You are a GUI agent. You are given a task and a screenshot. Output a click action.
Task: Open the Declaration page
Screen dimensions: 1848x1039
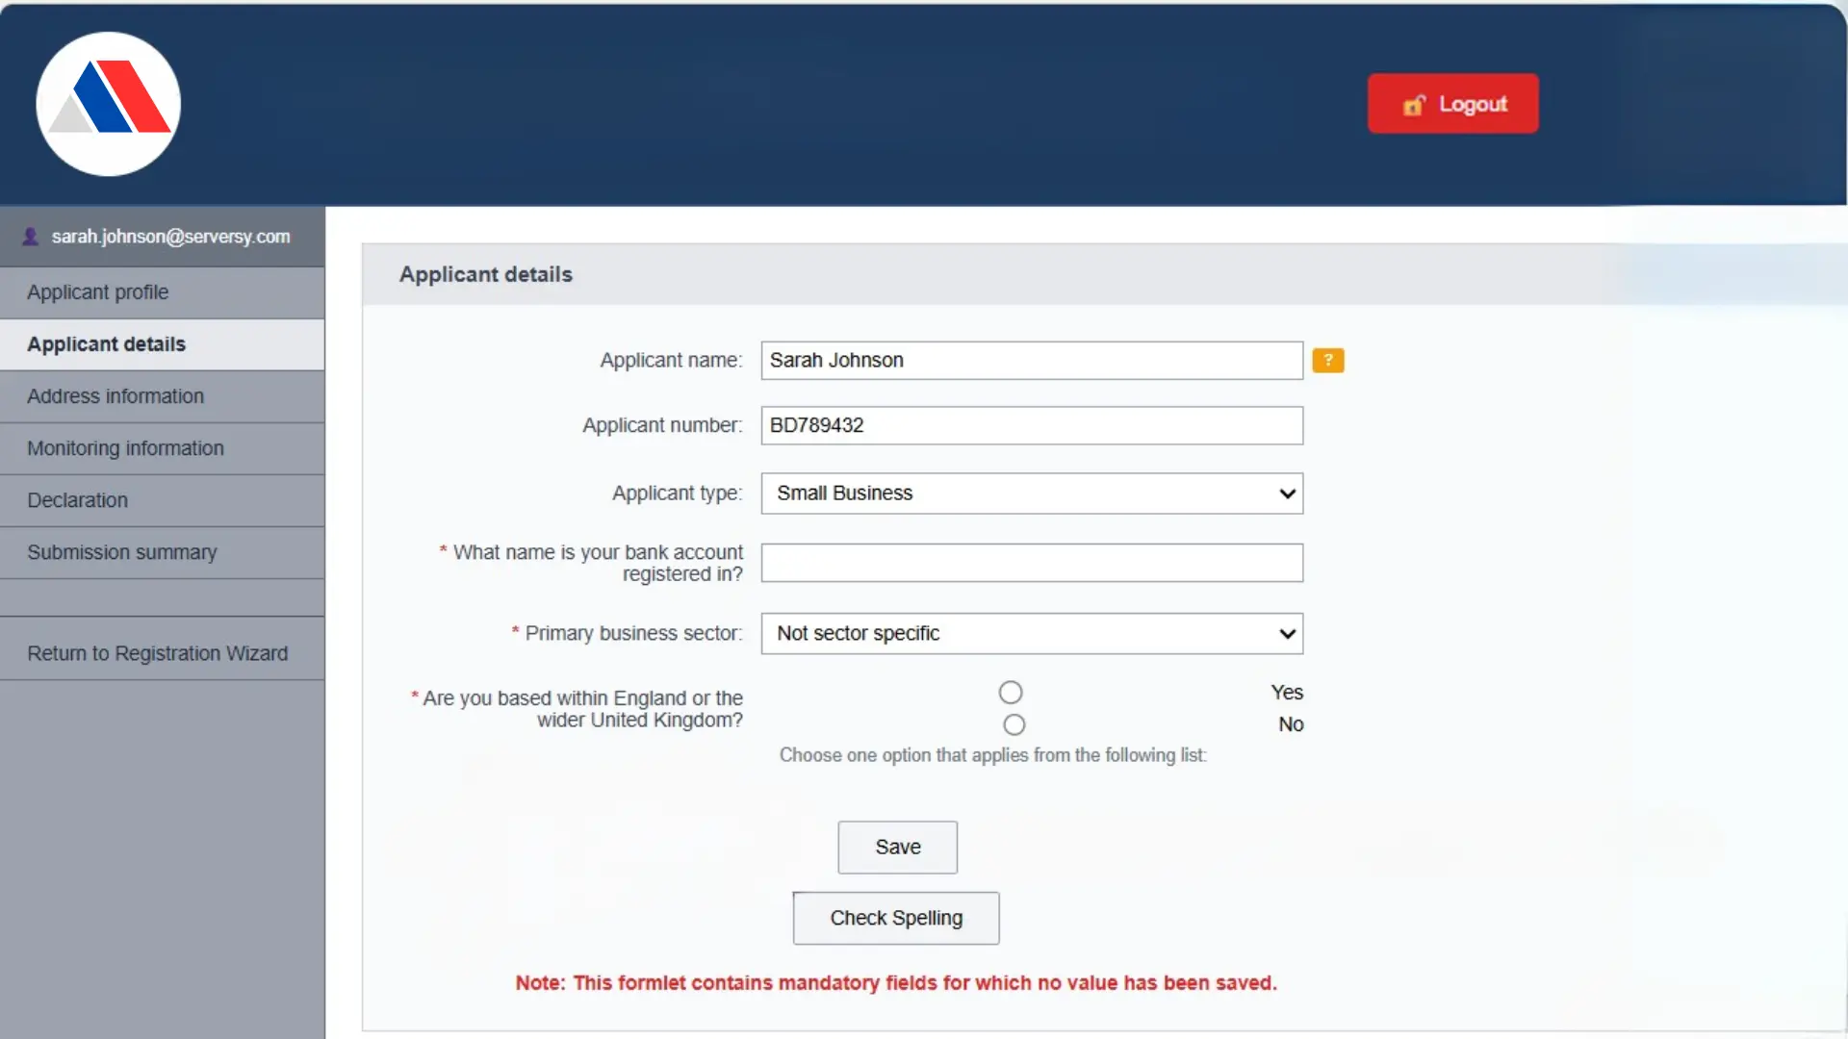pyautogui.click(x=77, y=499)
